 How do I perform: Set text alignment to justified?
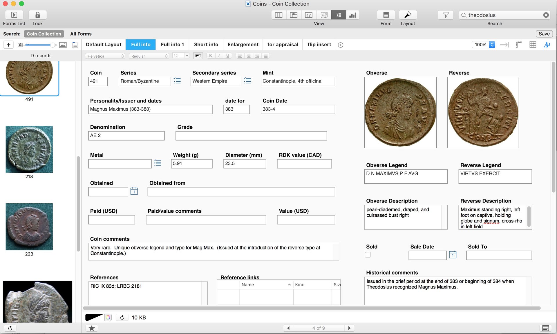265,56
